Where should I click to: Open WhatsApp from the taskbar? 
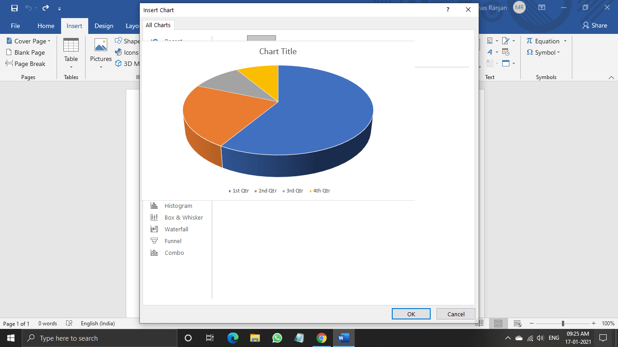click(277, 338)
